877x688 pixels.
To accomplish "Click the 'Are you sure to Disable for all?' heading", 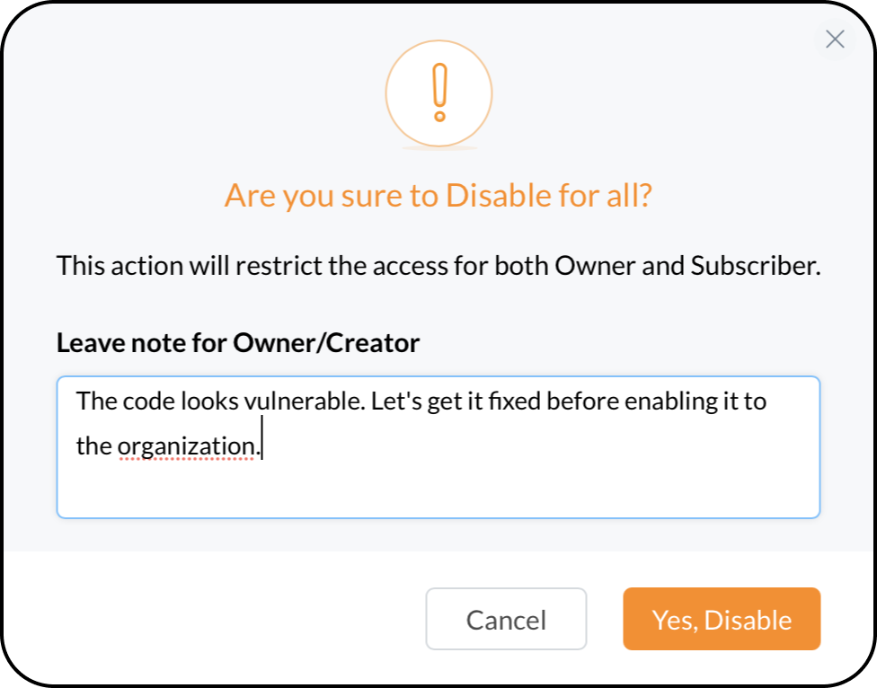I will [x=438, y=196].
